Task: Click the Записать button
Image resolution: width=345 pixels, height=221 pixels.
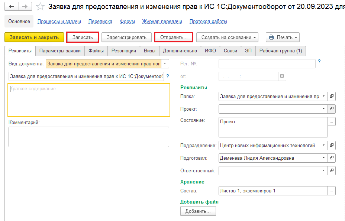Action: pos(83,38)
